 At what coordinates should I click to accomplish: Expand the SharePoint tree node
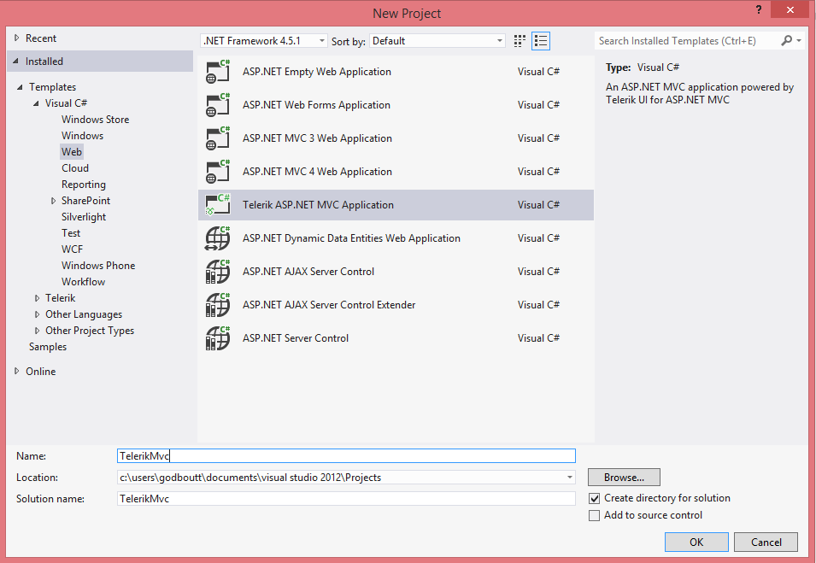click(x=54, y=201)
